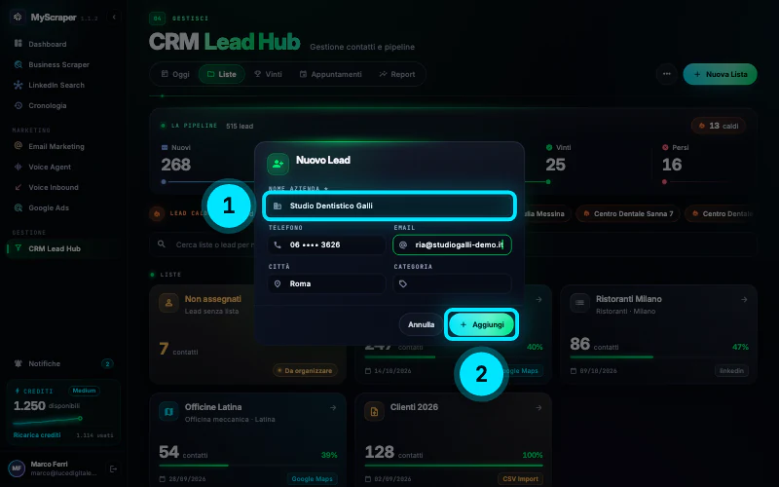Click the Centro Dentale Sanna 7 chip

tap(628, 213)
